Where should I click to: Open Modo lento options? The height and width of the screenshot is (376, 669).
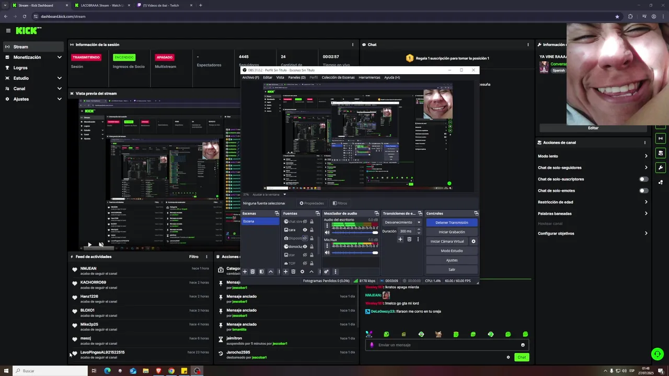(593, 156)
